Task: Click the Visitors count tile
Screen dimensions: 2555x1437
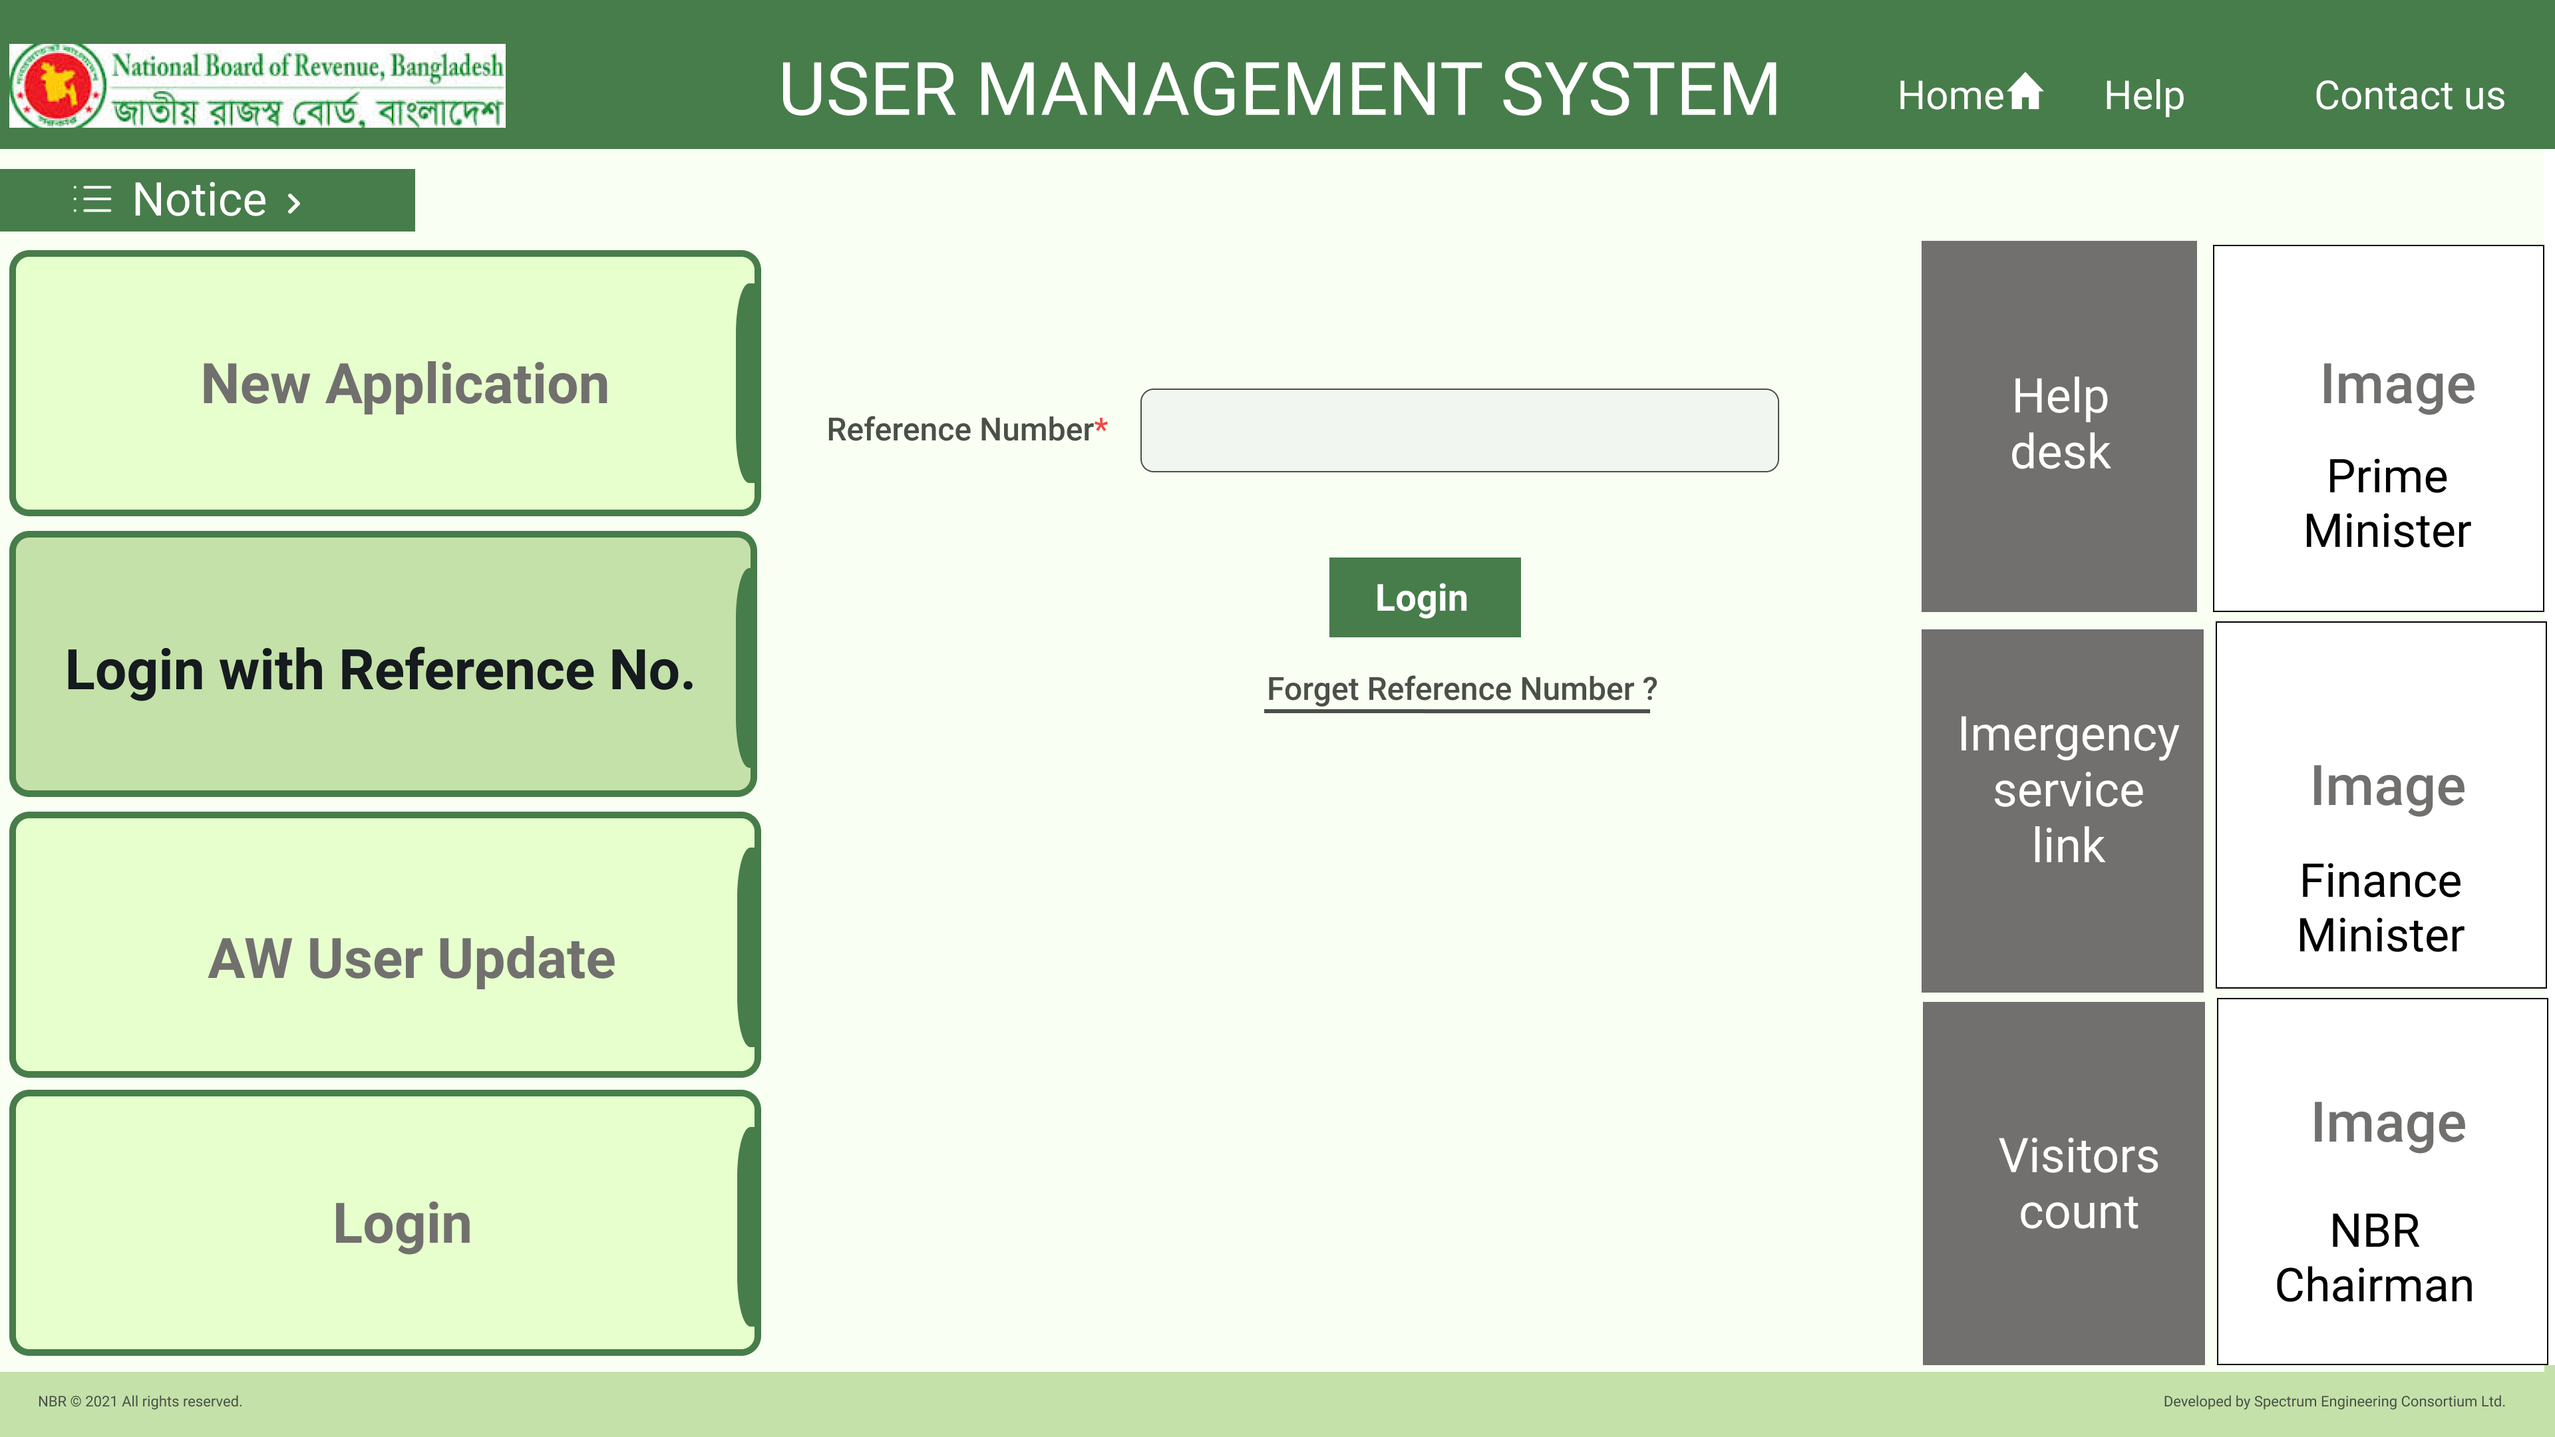Action: pos(2062,1182)
